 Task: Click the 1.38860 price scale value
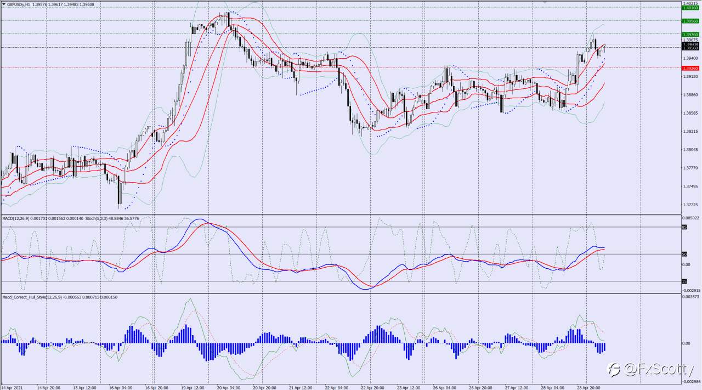(690, 95)
